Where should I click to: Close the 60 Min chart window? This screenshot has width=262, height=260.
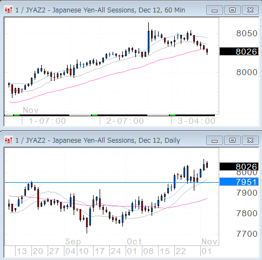coord(250,10)
